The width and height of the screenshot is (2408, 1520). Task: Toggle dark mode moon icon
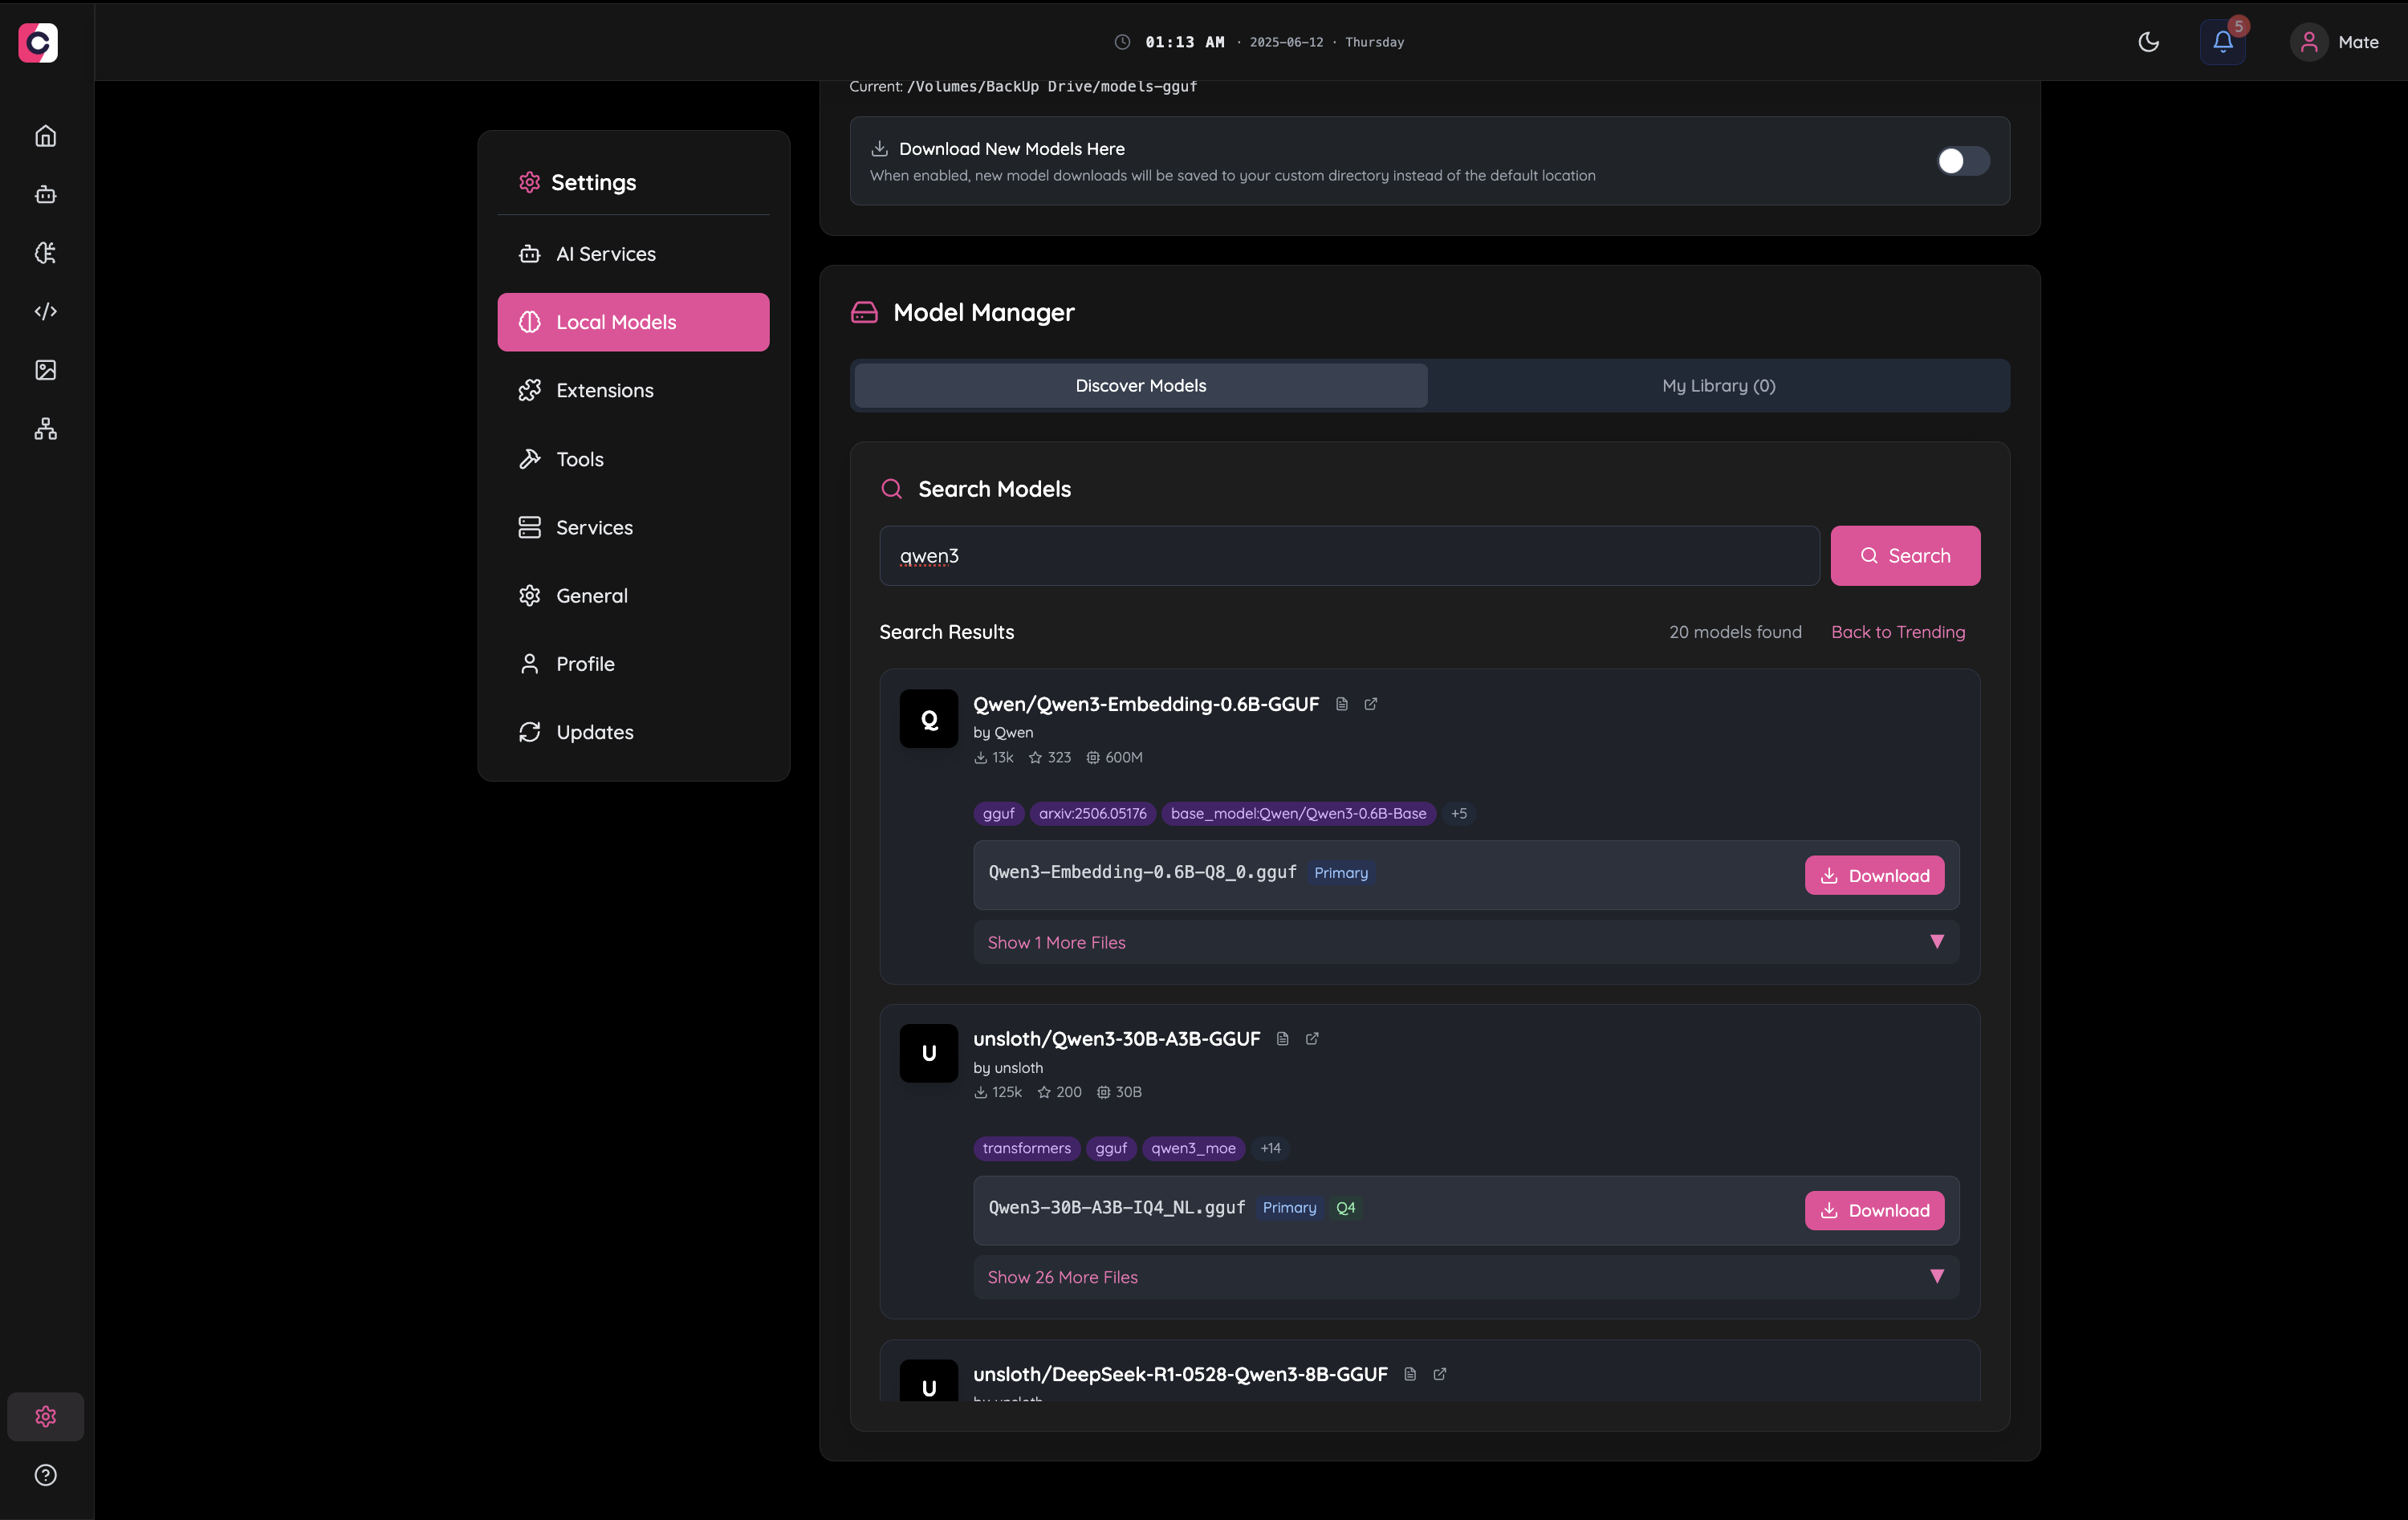pos(2148,42)
